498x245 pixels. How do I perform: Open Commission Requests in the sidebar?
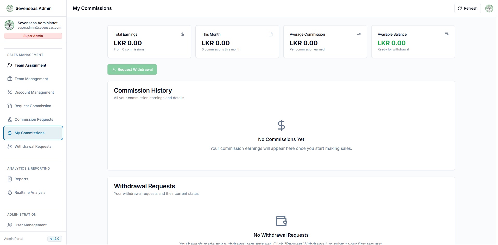point(34,119)
